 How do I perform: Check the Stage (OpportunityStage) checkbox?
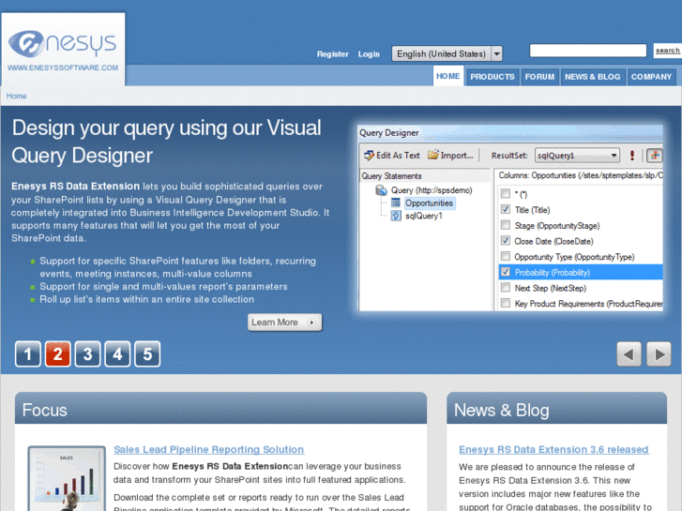click(505, 224)
